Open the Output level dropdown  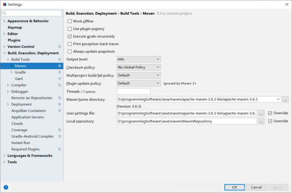(x=139, y=59)
